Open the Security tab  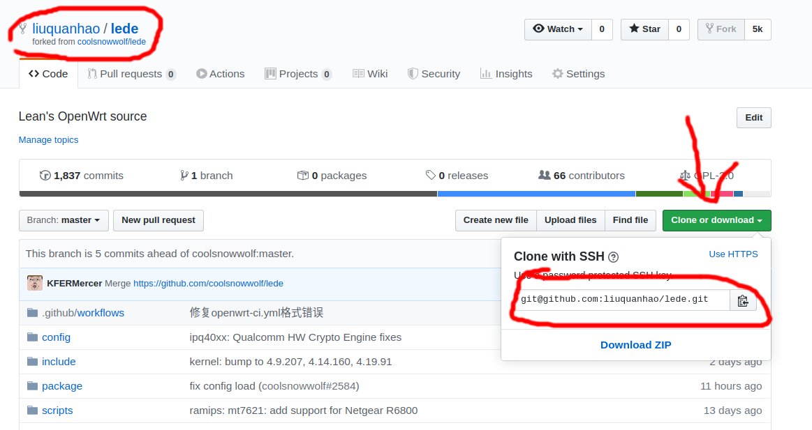point(434,74)
